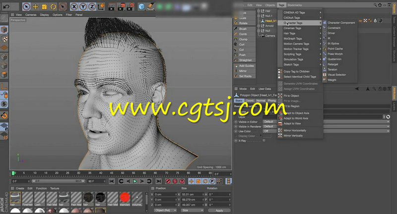Open Edit Render Settings clapperboard icon

[130, 7]
